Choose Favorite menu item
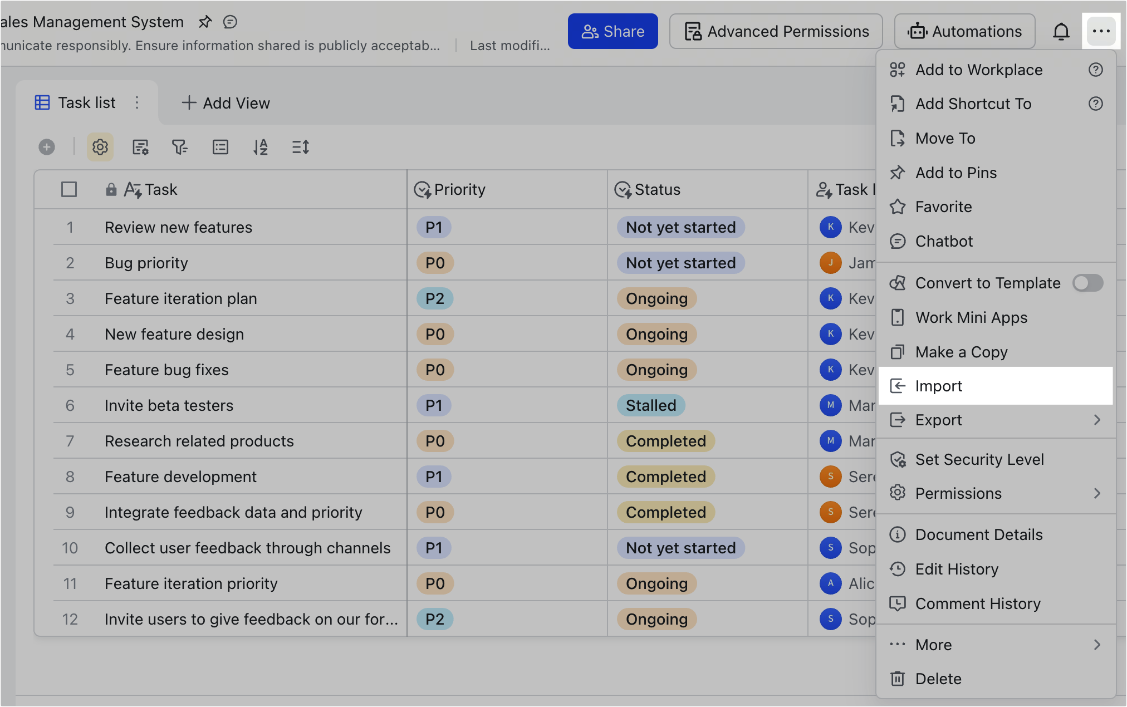This screenshot has width=1127, height=707. point(996,207)
